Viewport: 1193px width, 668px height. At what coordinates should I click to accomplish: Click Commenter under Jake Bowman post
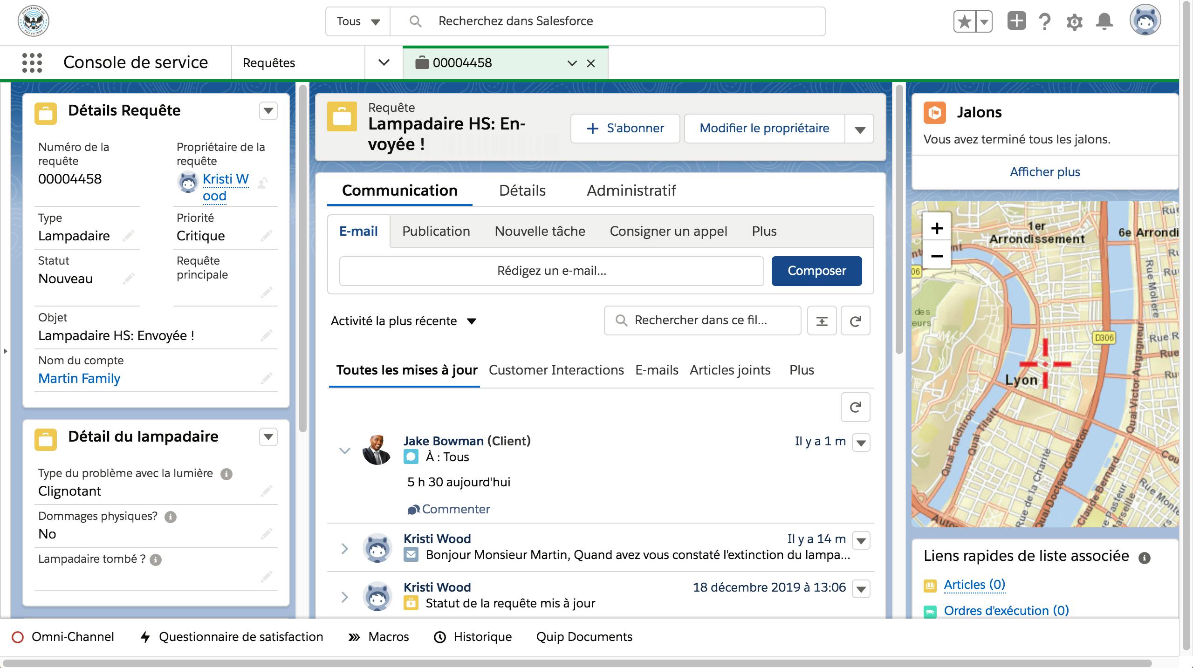[449, 509]
